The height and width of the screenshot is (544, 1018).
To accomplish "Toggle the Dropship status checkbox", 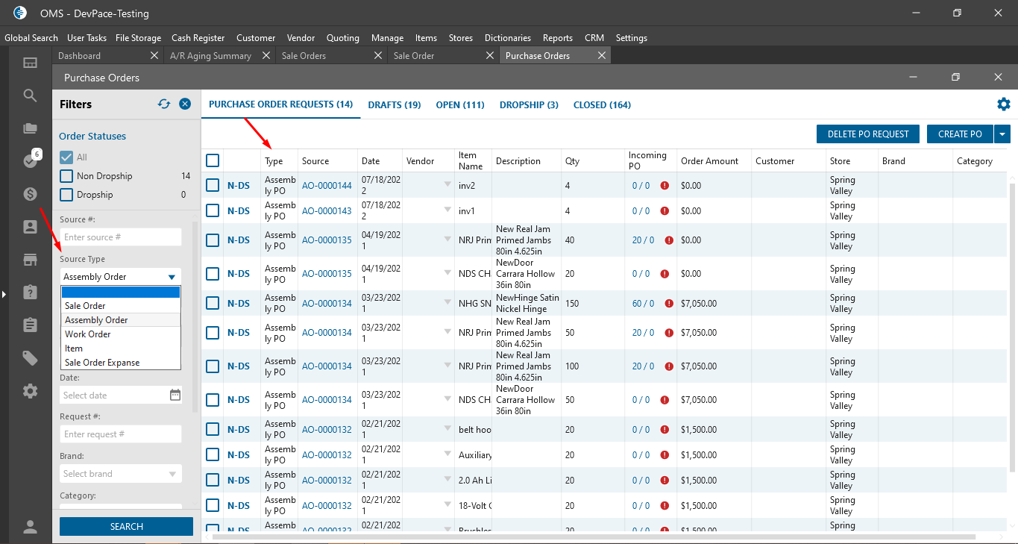I will click(x=66, y=195).
